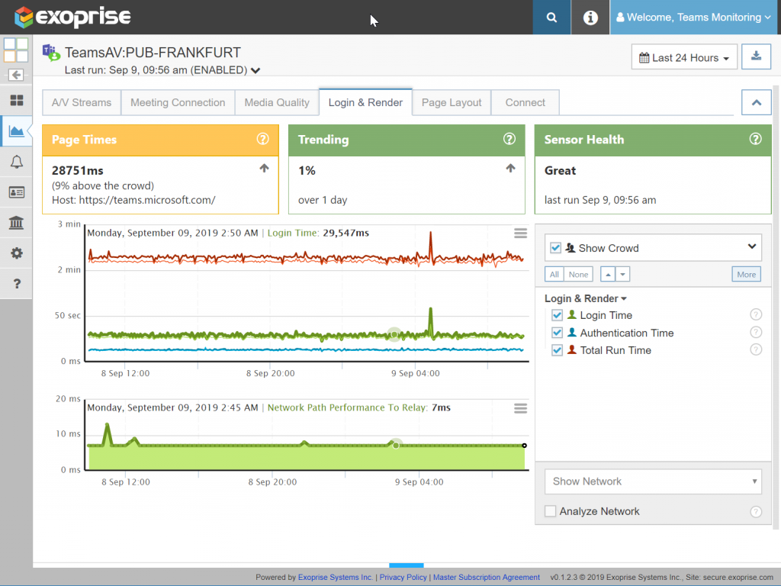Click the Exoprise Systems Inc. link

335,577
